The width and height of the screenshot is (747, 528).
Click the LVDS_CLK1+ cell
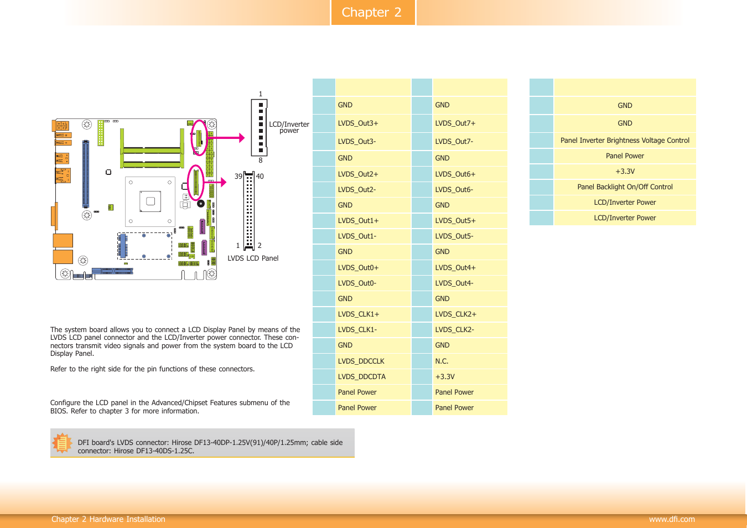pyautogui.click(x=373, y=314)
